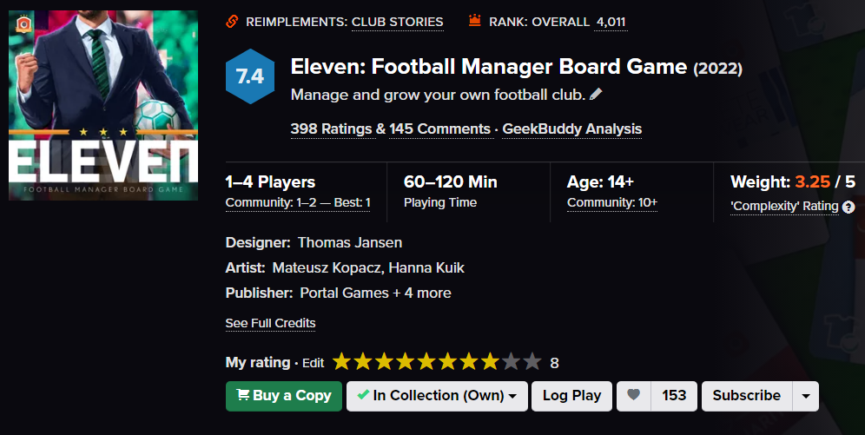
Task: Open GeekBuddy Analysis
Action: click(x=572, y=129)
